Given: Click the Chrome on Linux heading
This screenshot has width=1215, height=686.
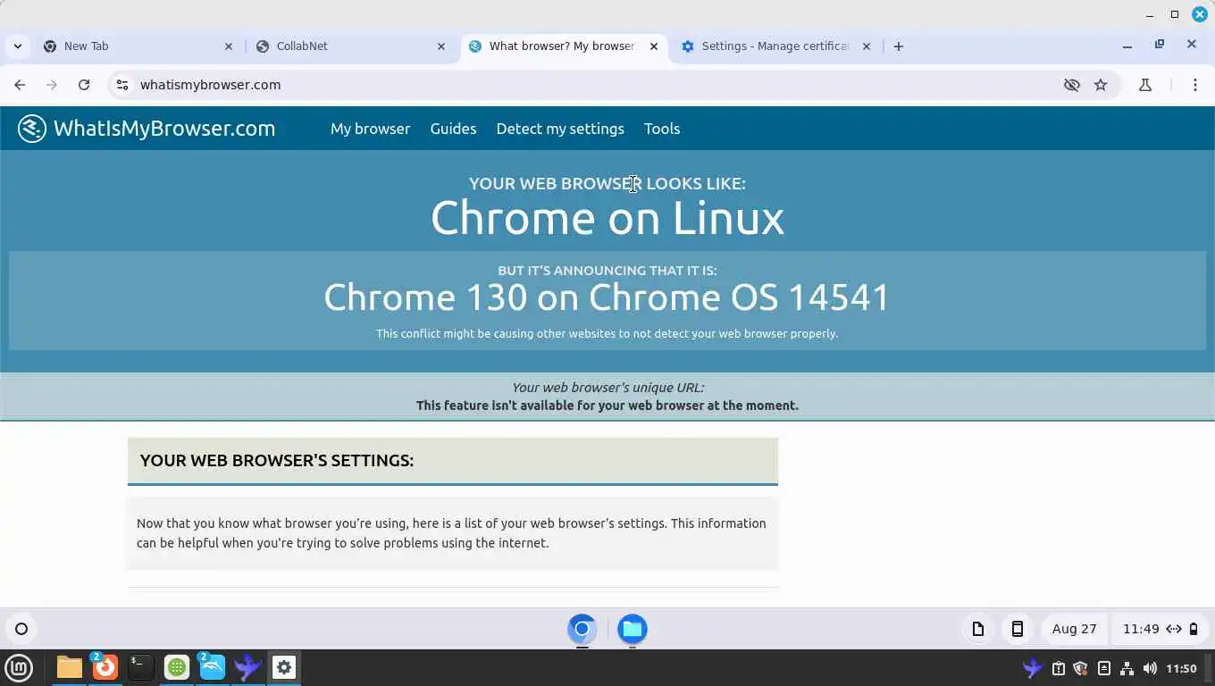Looking at the screenshot, I should coord(607,218).
